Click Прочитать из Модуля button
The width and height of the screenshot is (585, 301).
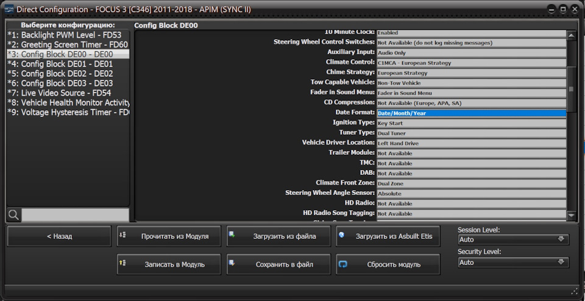pyautogui.click(x=169, y=236)
